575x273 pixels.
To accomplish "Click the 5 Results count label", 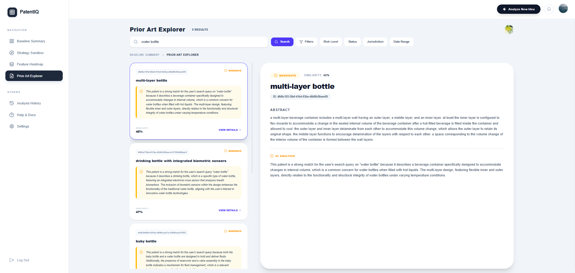I will [200, 30].
